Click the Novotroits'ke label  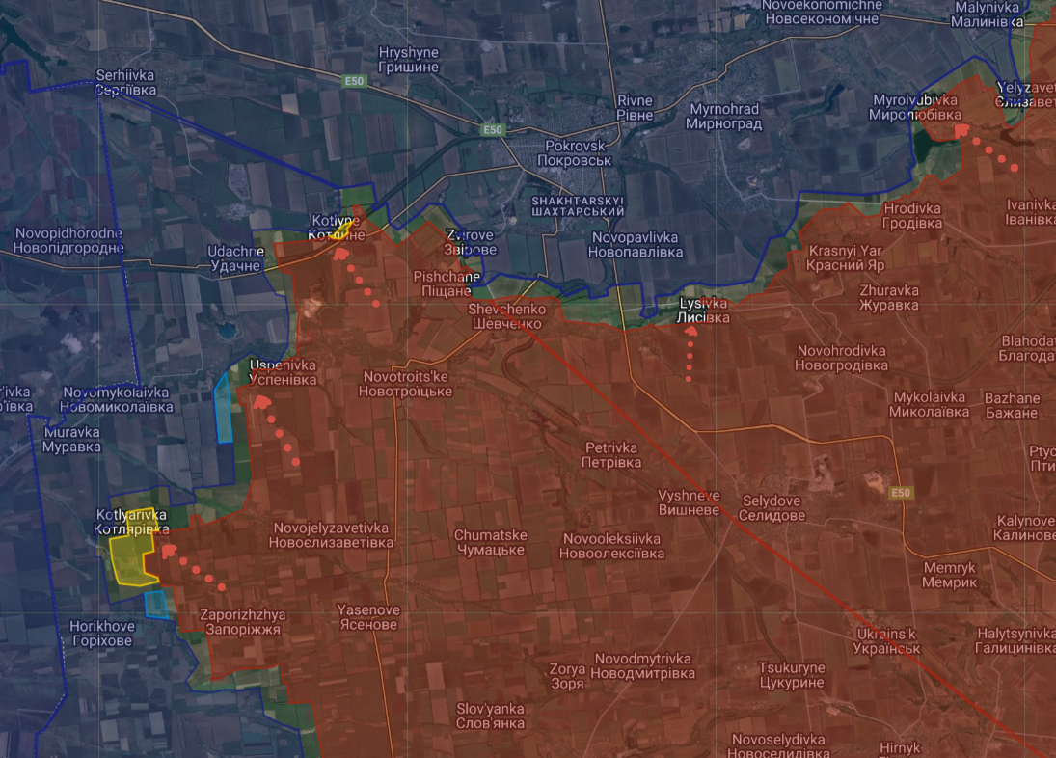tap(405, 384)
